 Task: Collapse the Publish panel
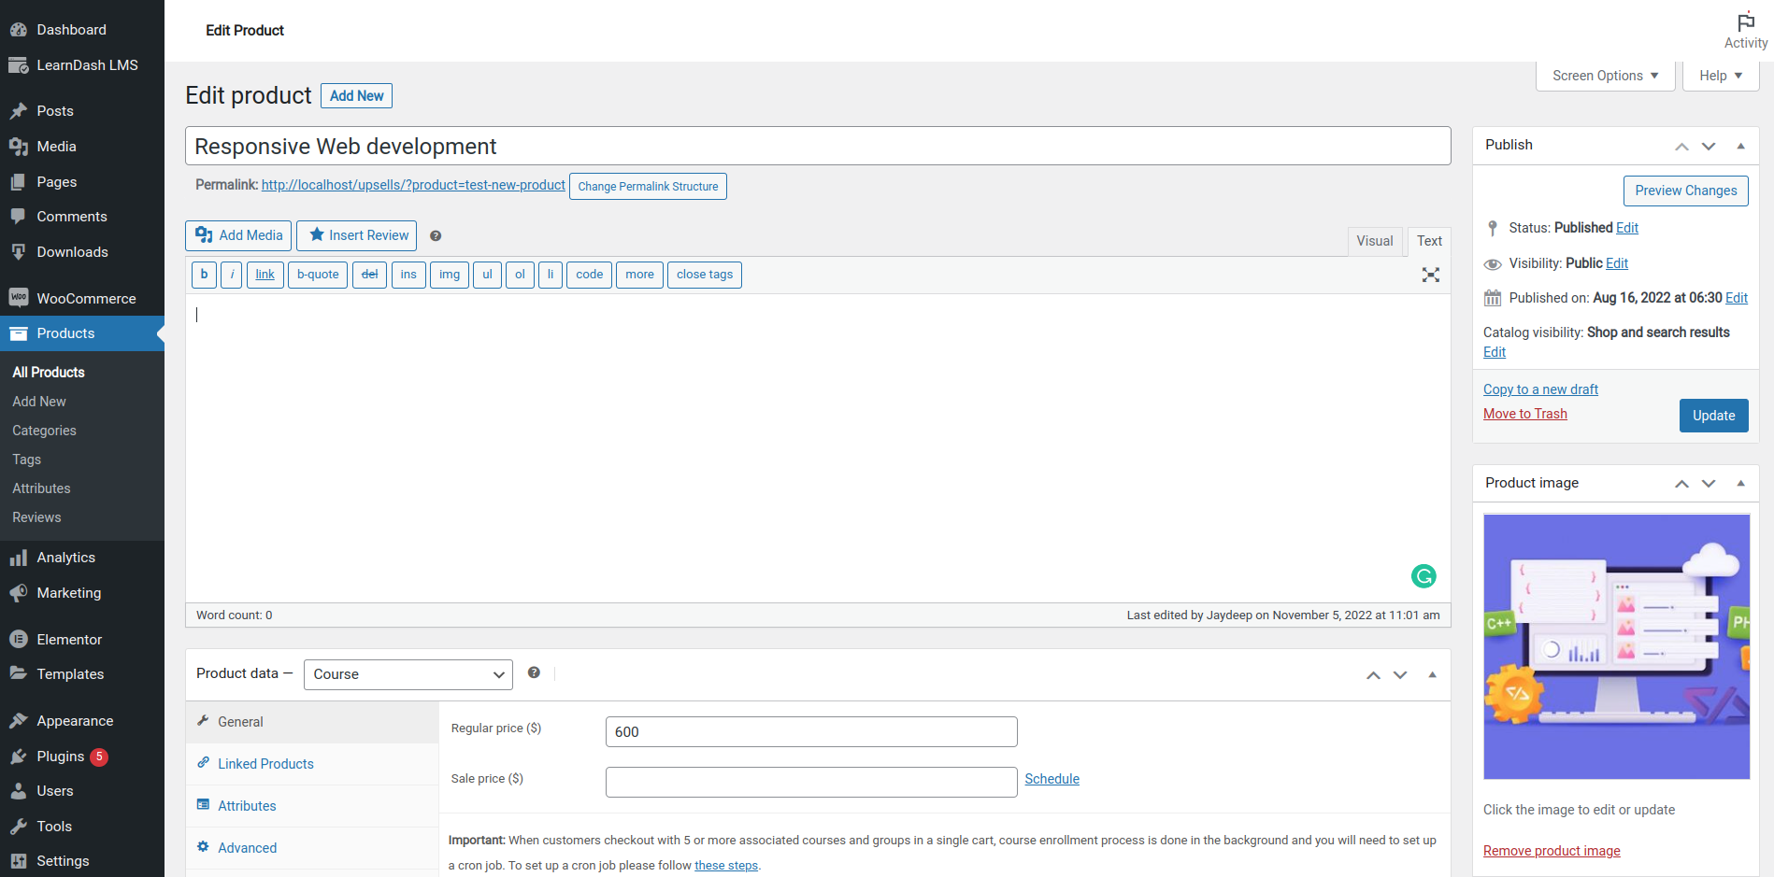(1740, 146)
